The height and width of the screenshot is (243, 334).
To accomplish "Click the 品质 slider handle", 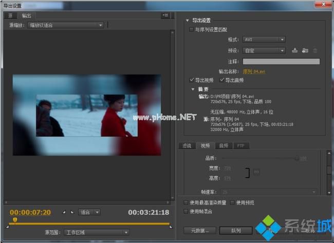I will click(x=296, y=158).
